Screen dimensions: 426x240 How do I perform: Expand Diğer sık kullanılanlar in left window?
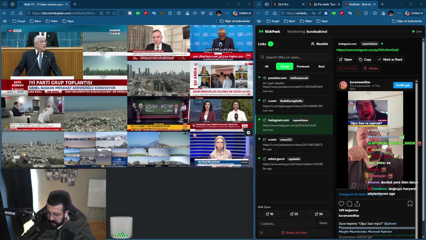(x=235, y=21)
